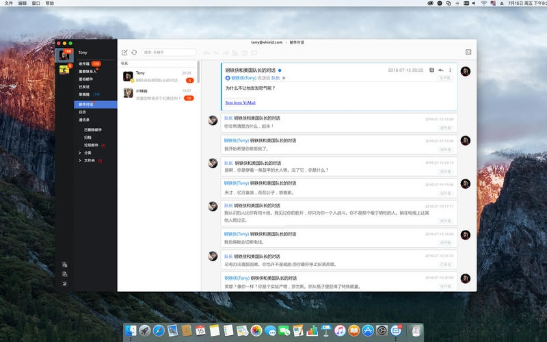This screenshot has width=547, height=342.
Task: Open Finder from the Dock
Action: click(x=131, y=330)
